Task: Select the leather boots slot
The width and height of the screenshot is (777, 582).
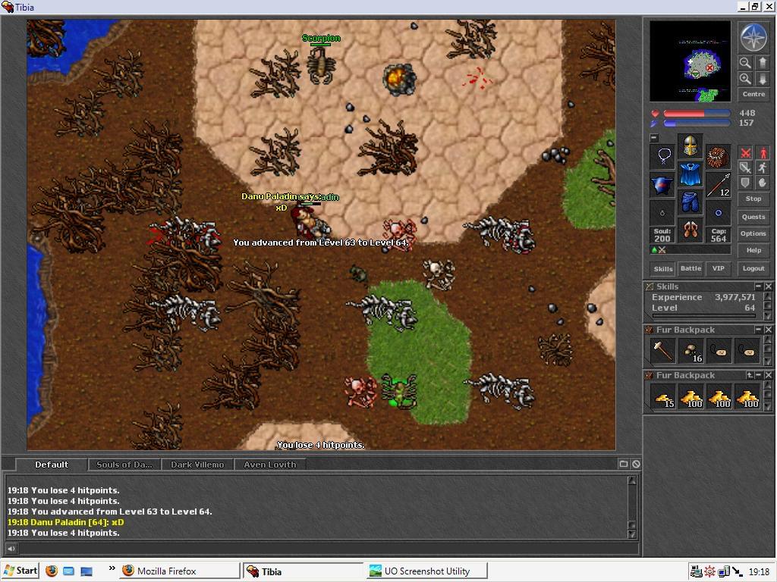Action: coord(690,230)
